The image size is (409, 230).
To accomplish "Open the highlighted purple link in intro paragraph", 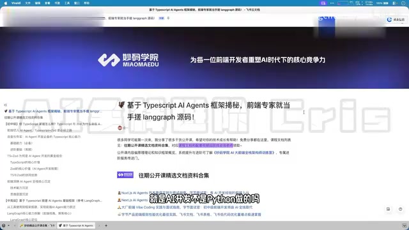I will 206,145.
